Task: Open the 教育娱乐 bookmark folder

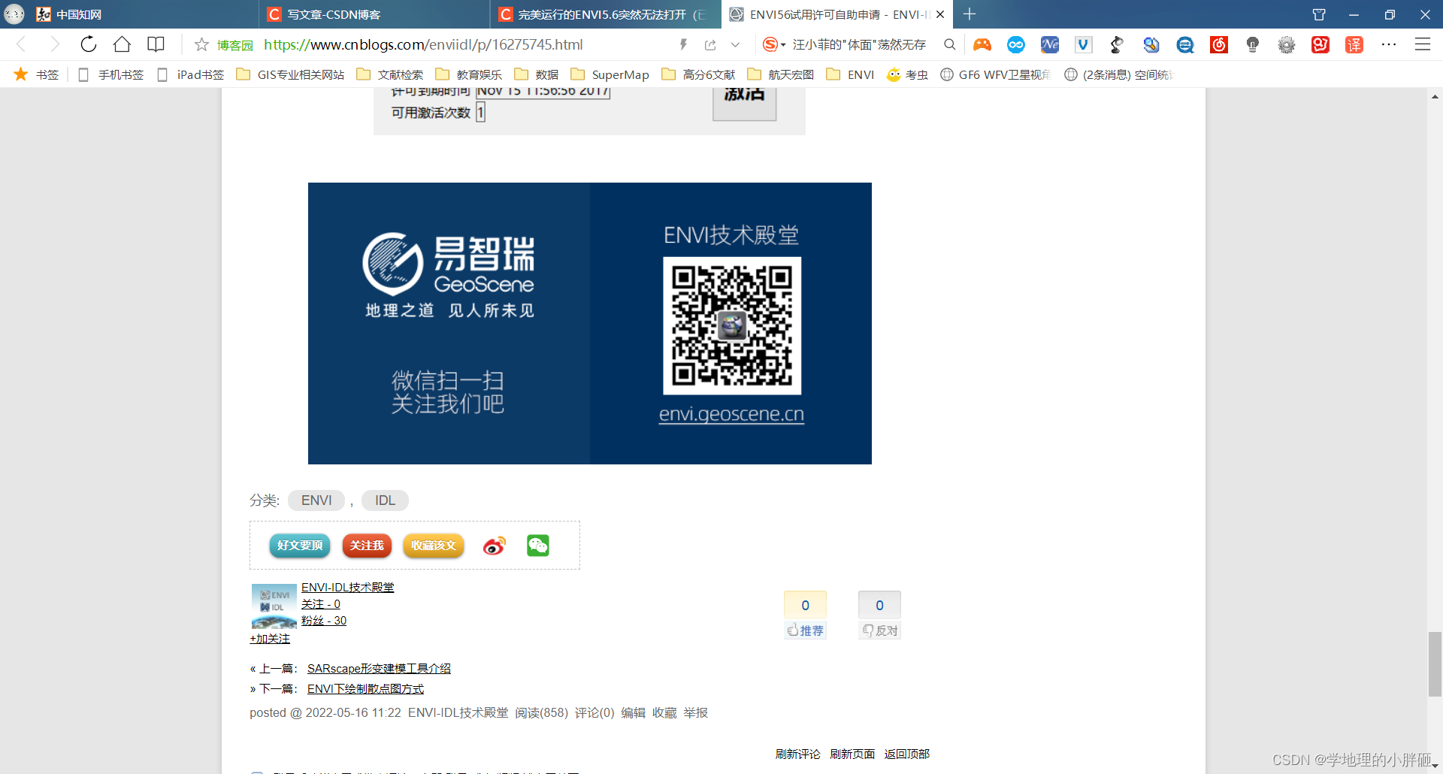Action: point(469,74)
